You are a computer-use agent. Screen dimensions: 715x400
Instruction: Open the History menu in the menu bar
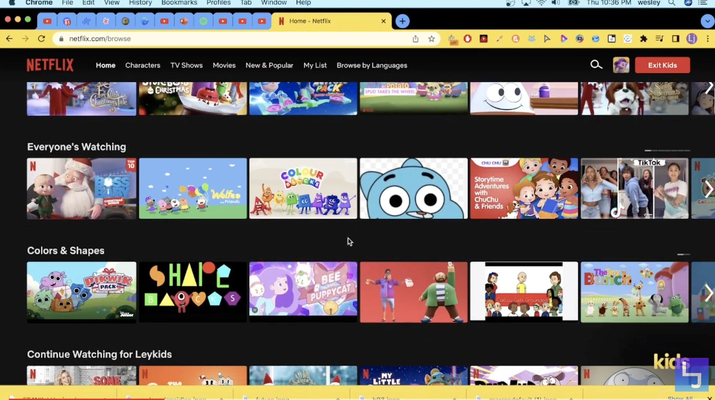click(x=140, y=3)
